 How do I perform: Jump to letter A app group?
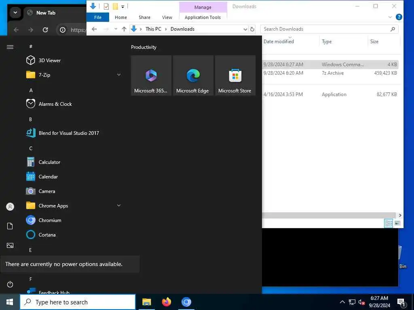(x=31, y=90)
